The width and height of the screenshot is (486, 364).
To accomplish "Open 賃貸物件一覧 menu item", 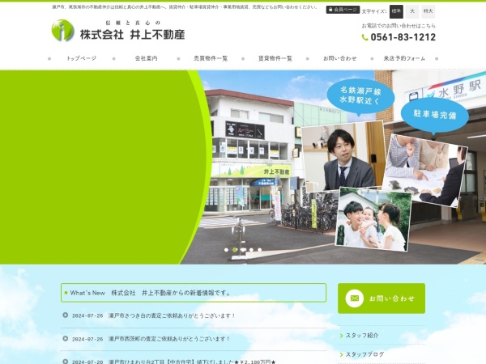I will (x=275, y=58).
